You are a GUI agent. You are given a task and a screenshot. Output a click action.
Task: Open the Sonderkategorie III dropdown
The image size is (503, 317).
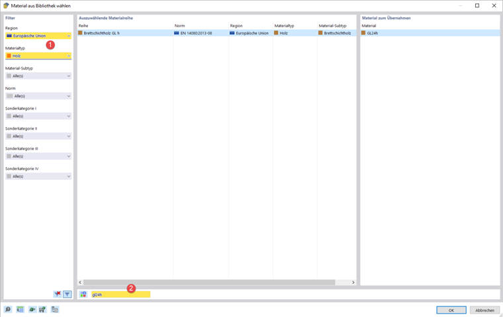38,156
